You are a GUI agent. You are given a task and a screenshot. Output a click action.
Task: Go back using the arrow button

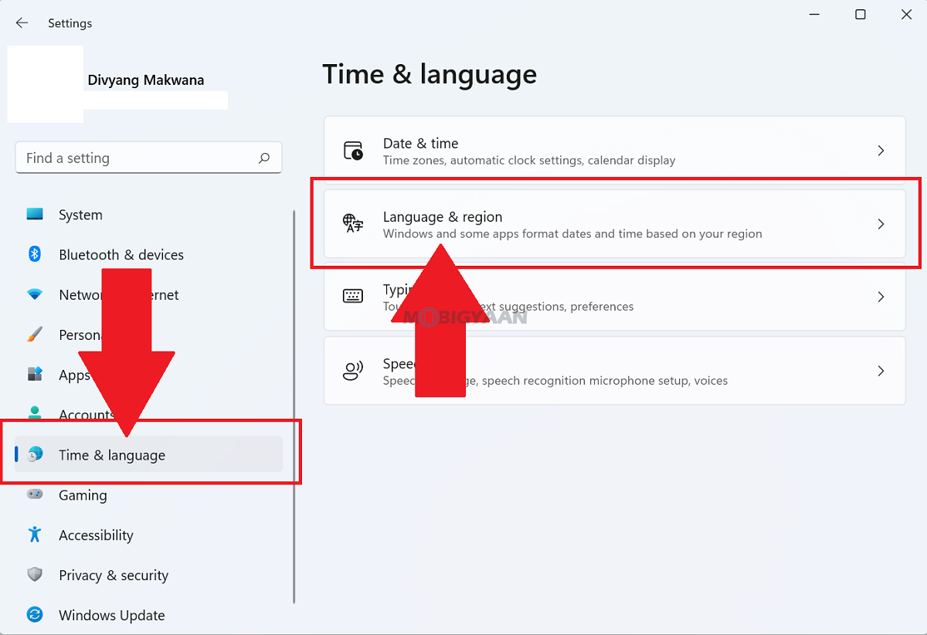22,23
